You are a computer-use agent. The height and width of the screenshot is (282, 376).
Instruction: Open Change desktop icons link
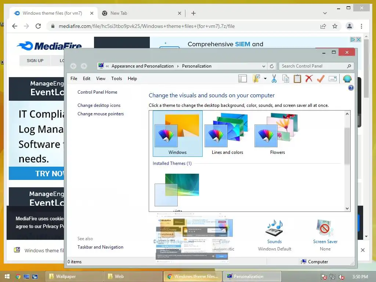tap(99, 105)
